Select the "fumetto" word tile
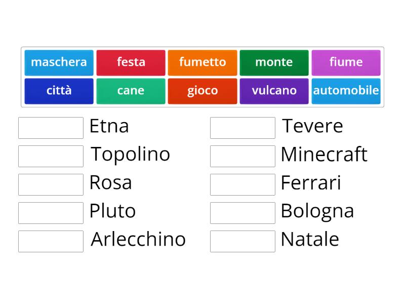The height and width of the screenshot is (304, 405). [x=202, y=62]
